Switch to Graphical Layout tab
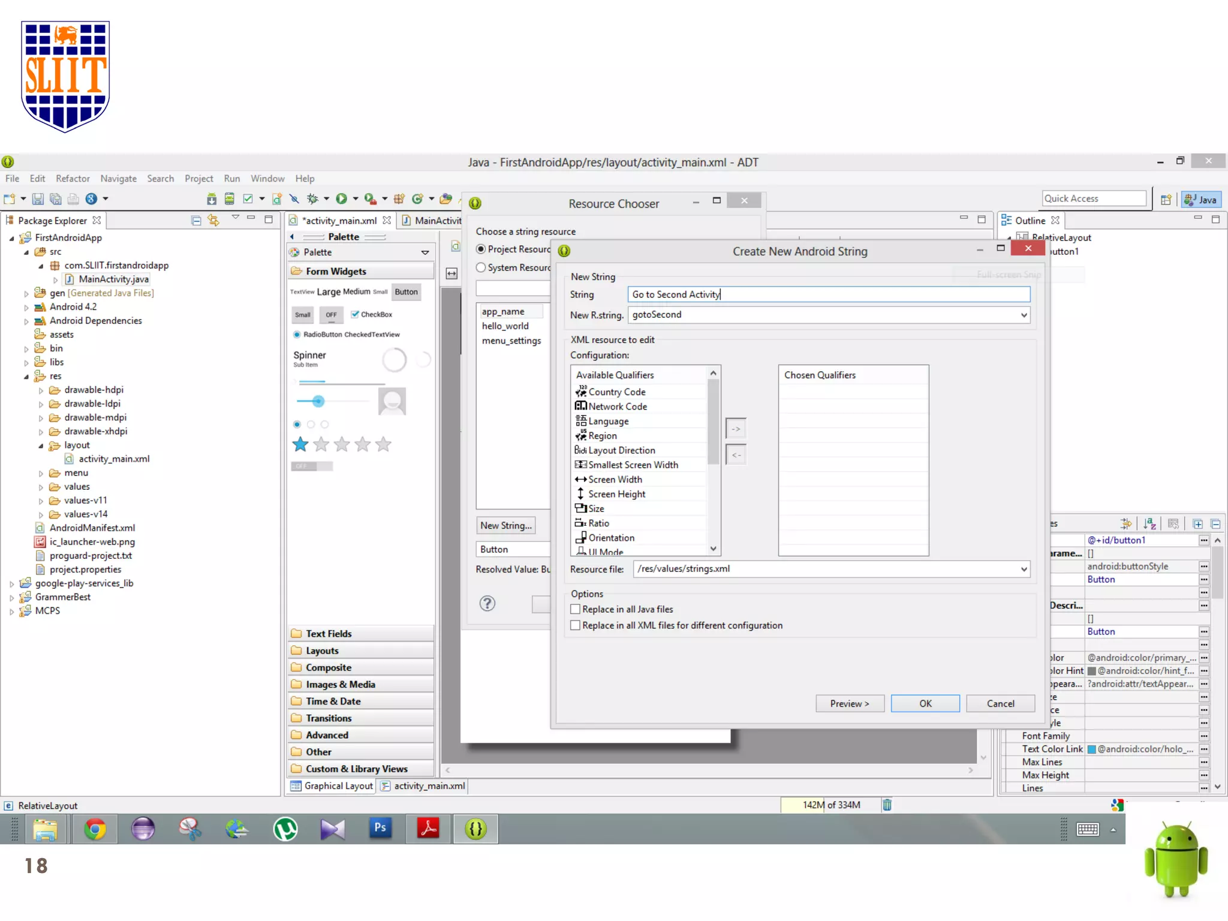The width and height of the screenshot is (1228, 921). click(x=332, y=786)
